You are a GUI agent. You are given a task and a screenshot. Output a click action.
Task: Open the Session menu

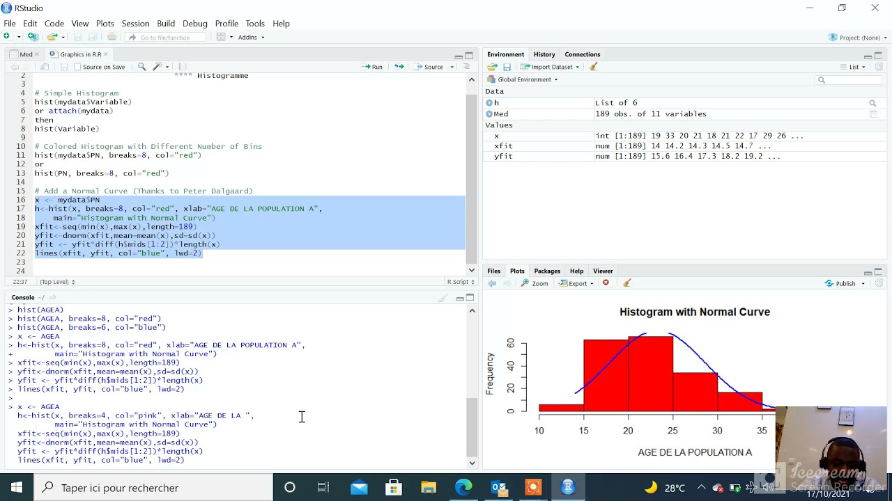pos(135,23)
